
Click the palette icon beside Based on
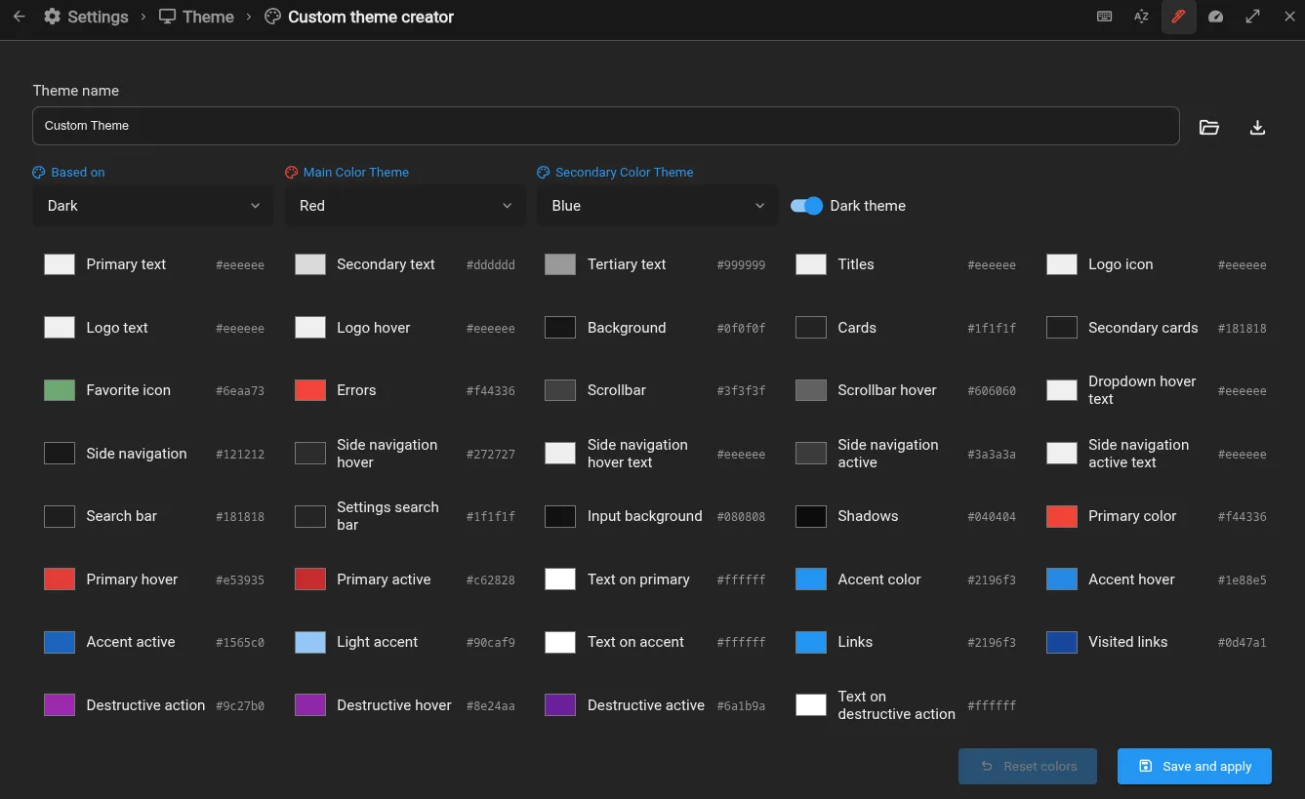pyautogui.click(x=39, y=173)
